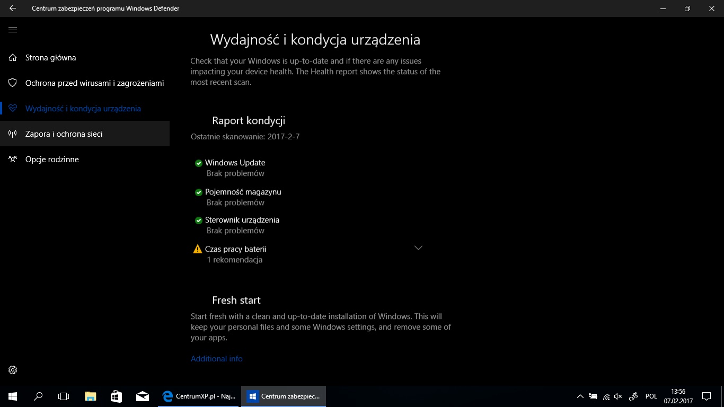Click Windows Update status item
724x407 pixels.
click(x=235, y=163)
